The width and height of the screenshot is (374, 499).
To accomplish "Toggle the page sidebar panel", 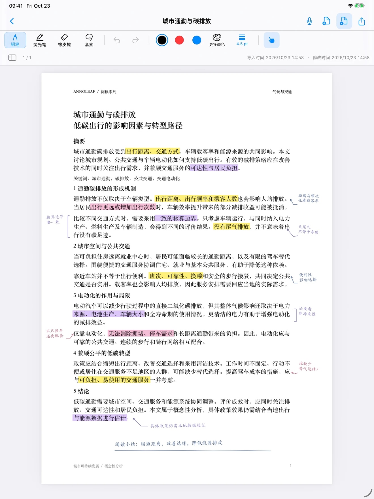I will pyautogui.click(x=12, y=58).
